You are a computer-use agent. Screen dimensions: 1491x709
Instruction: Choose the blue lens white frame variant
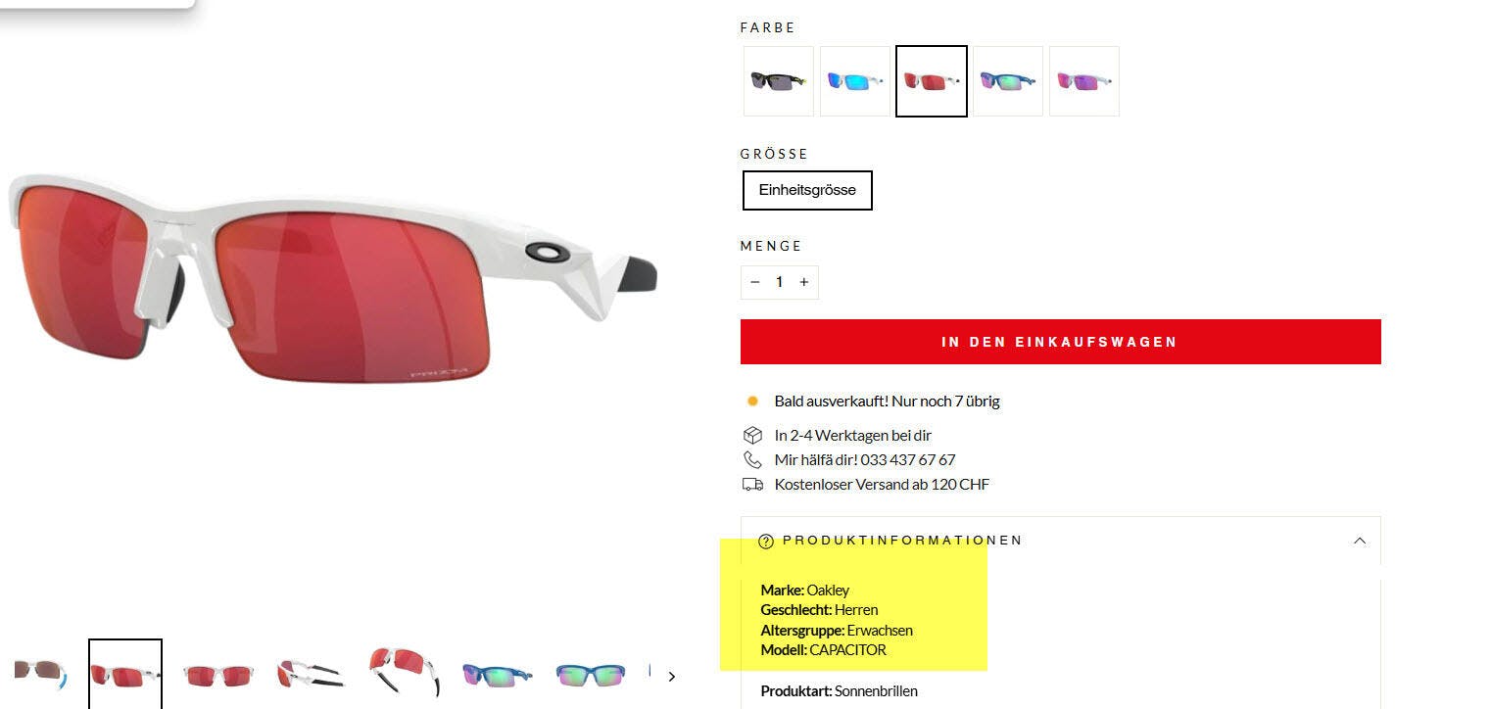point(855,81)
